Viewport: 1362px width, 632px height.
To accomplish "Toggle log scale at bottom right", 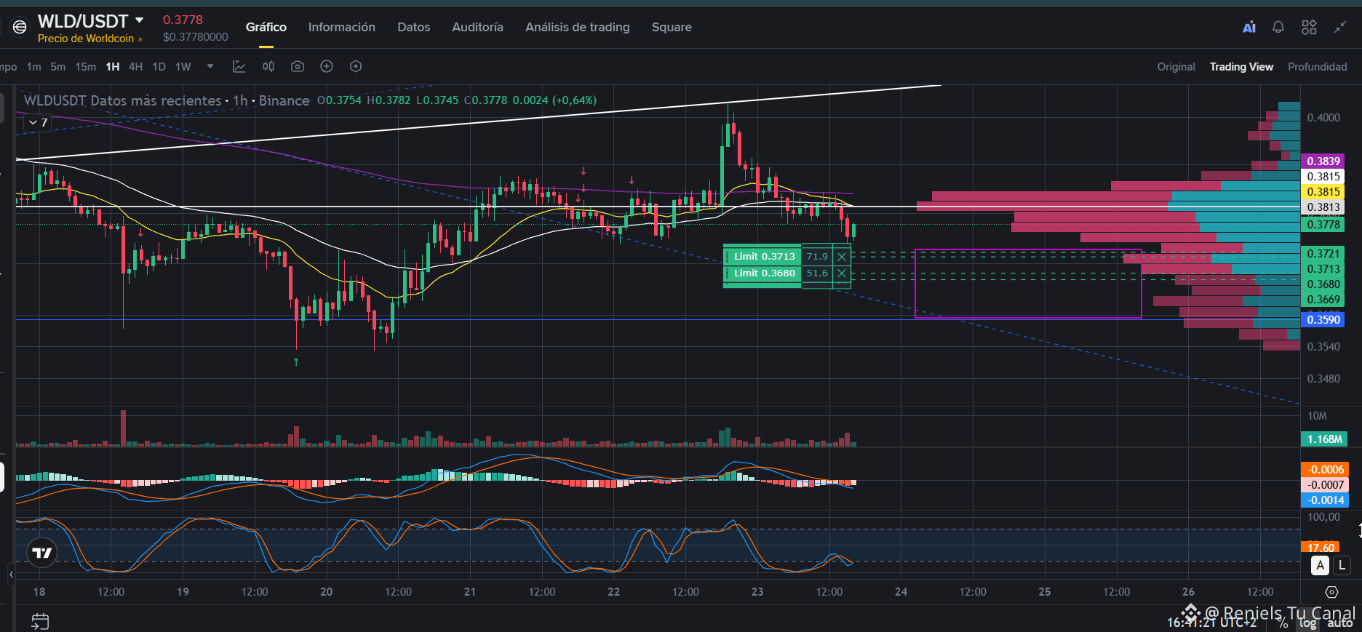I will (x=1308, y=623).
